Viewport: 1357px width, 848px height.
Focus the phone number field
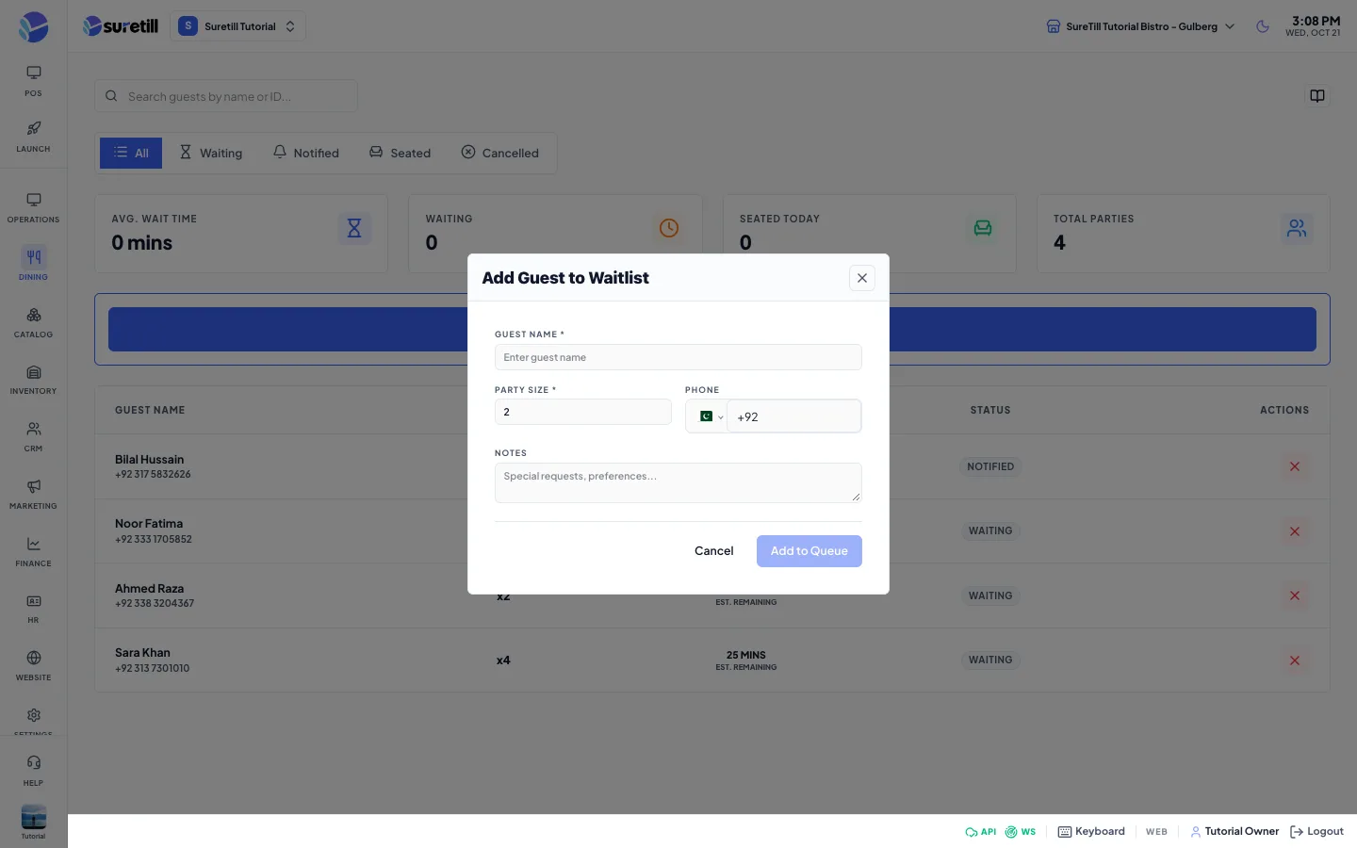tap(793, 416)
